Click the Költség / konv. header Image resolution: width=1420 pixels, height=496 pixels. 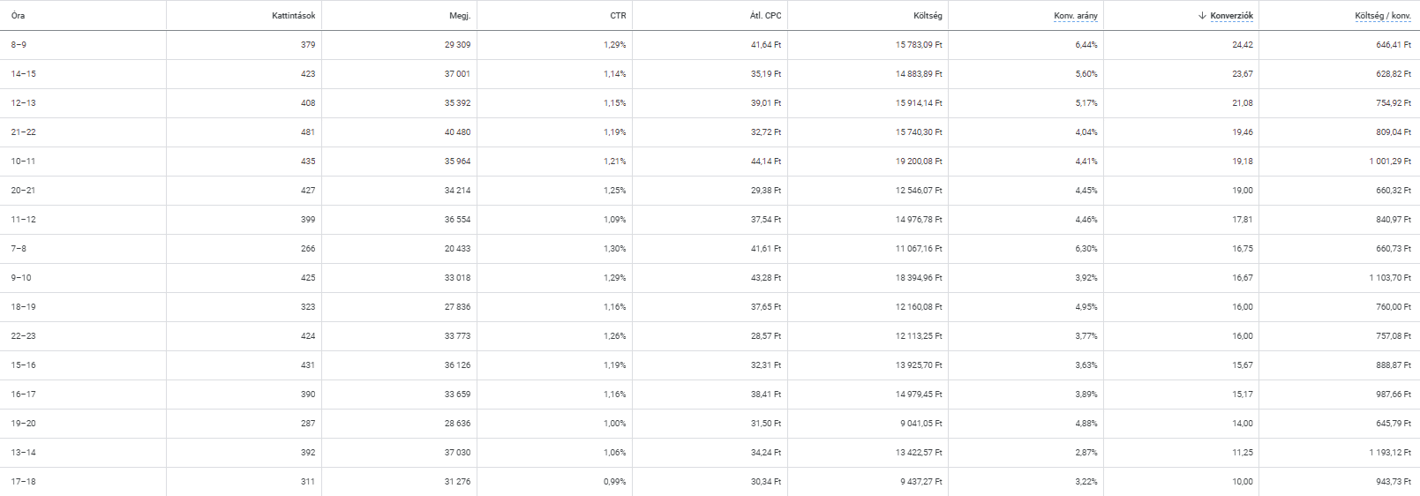[1383, 16]
